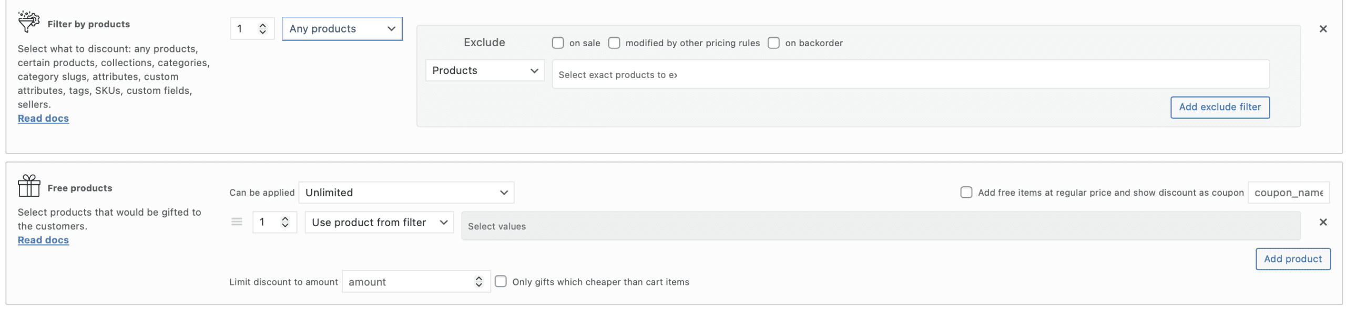Screen dimensions: 1346x309
Task: Click the drag handle beside the free product row
Action: [x=236, y=221]
